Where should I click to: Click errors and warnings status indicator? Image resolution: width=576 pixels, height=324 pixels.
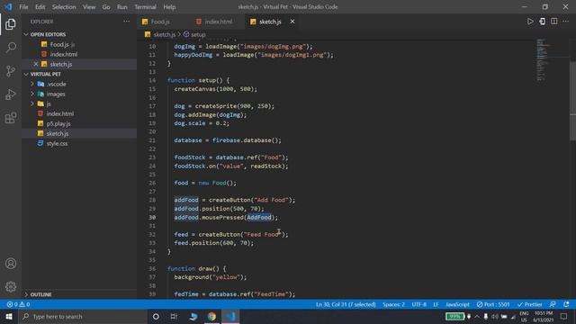18,304
